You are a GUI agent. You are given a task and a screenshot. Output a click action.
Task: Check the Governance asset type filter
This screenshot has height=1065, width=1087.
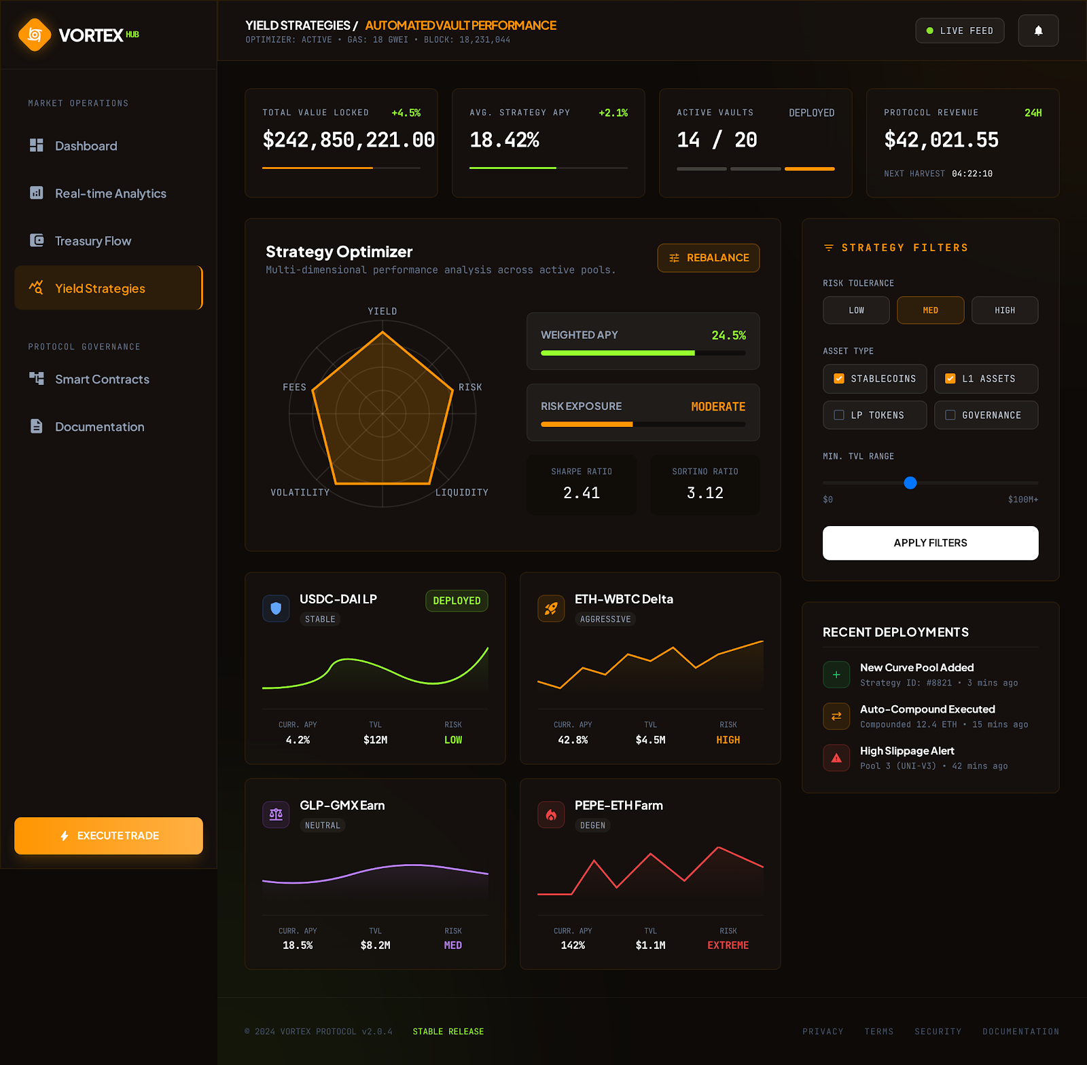coord(950,415)
